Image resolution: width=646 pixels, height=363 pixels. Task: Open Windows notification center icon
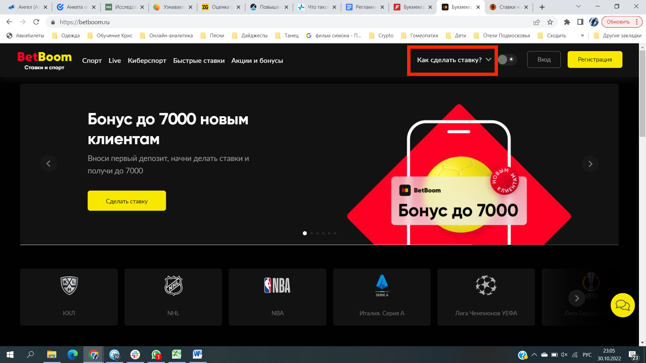[634, 355]
